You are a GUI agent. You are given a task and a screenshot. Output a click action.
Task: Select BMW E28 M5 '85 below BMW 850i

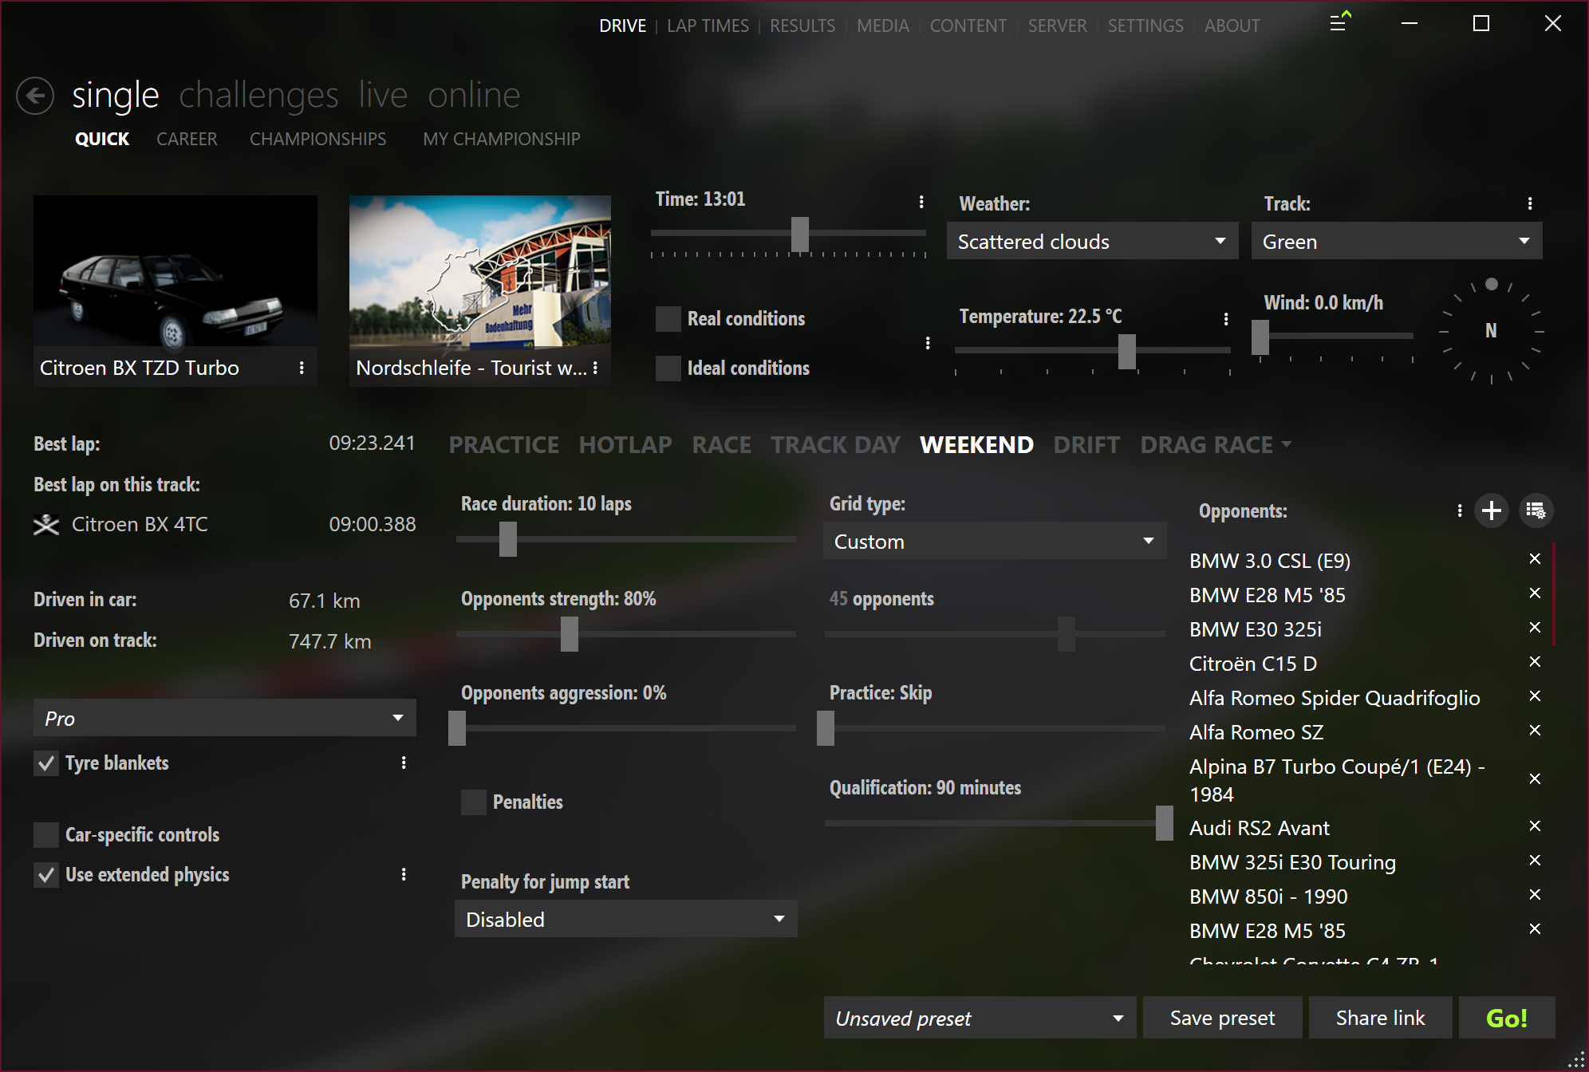click(1267, 931)
